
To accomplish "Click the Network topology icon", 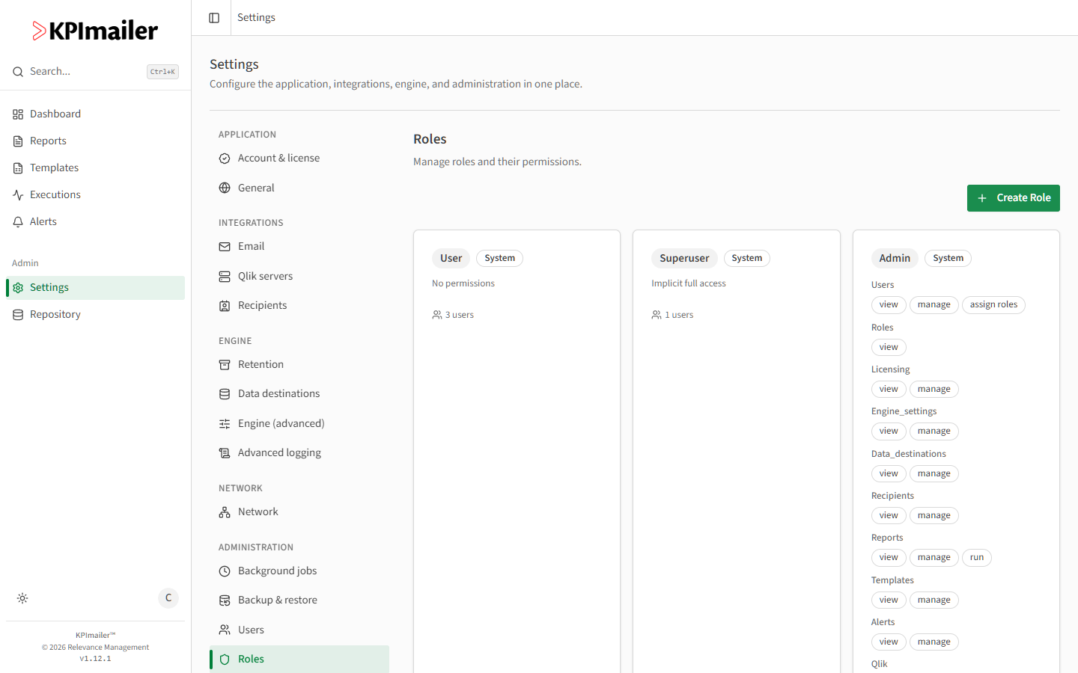I will pyautogui.click(x=225, y=512).
